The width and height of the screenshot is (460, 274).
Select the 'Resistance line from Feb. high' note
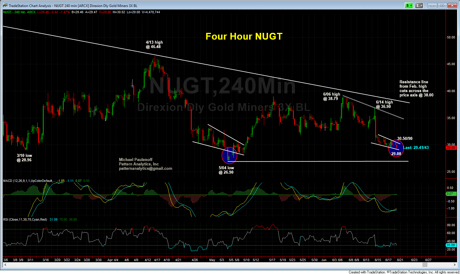[416, 89]
